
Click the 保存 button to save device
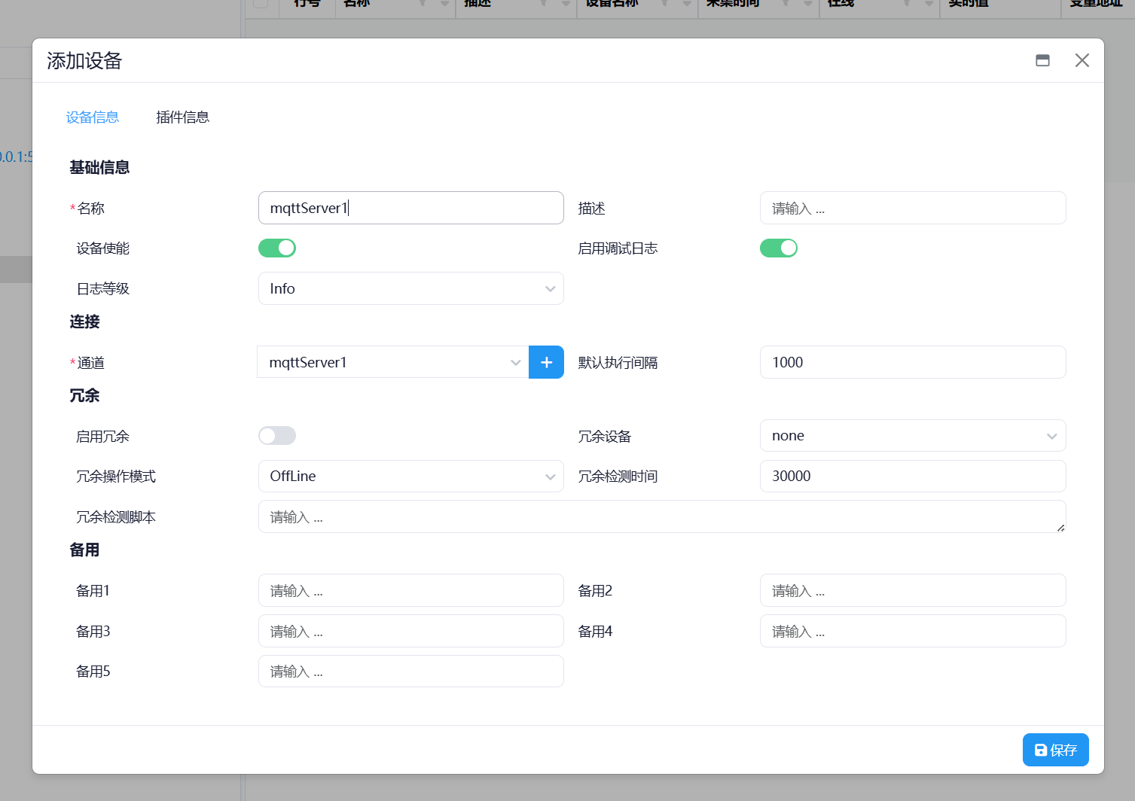point(1055,750)
